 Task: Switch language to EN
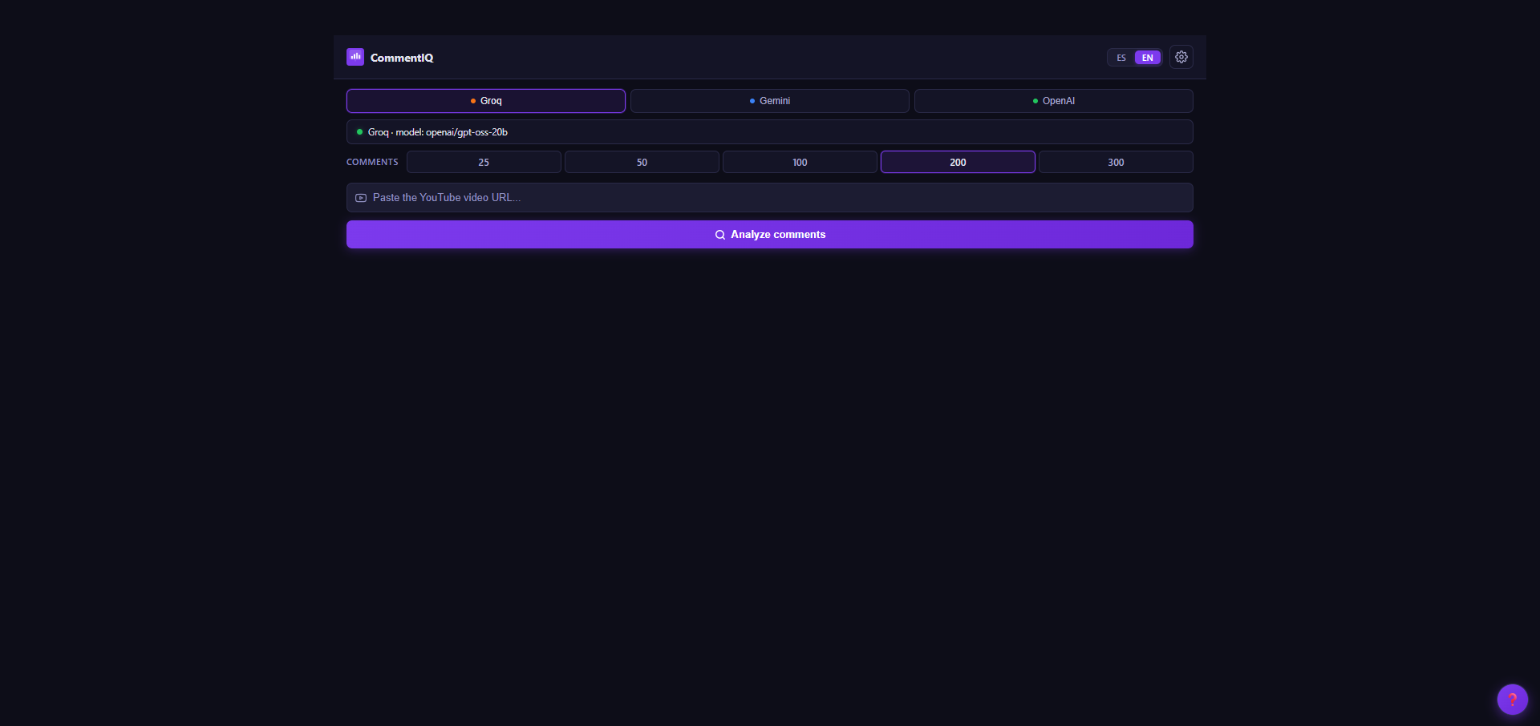pos(1148,58)
